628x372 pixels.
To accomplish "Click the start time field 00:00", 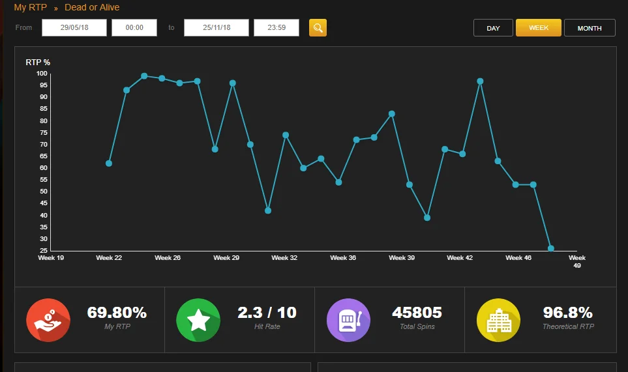I will click(x=134, y=27).
